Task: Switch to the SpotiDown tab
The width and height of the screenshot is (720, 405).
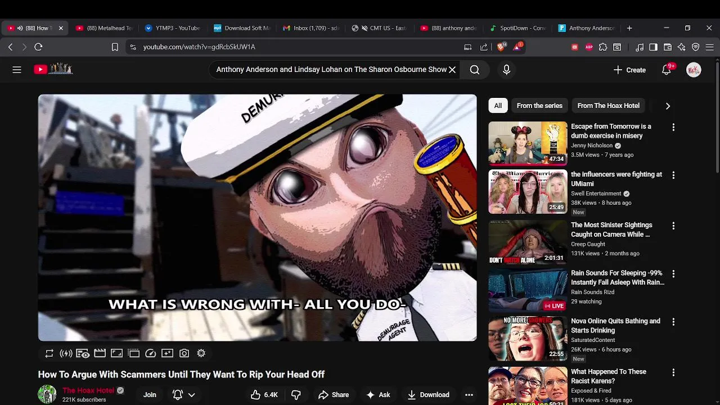Action: coord(517,28)
